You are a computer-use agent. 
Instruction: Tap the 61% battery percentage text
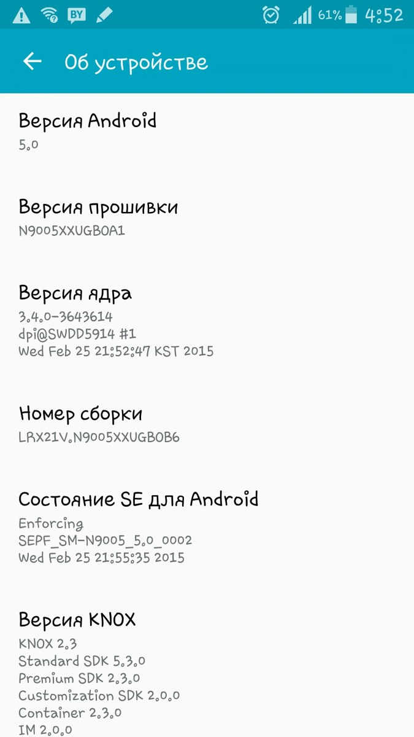click(329, 15)
